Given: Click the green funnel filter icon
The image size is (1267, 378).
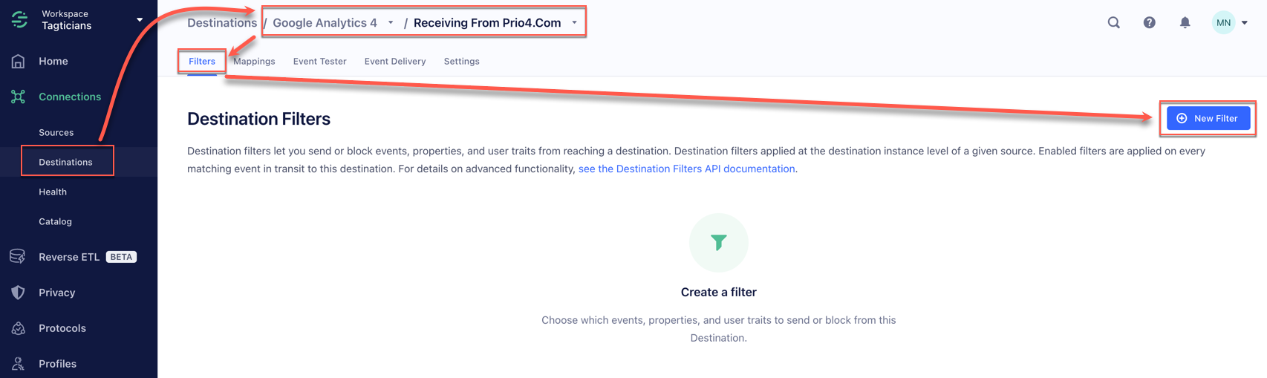Looking at the screenshot, I should [x=718, y=242].
